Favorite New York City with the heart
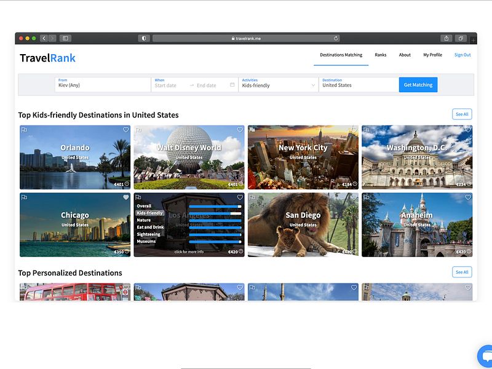The width and height of the screenshot is (492, 369). pos(354,130)
